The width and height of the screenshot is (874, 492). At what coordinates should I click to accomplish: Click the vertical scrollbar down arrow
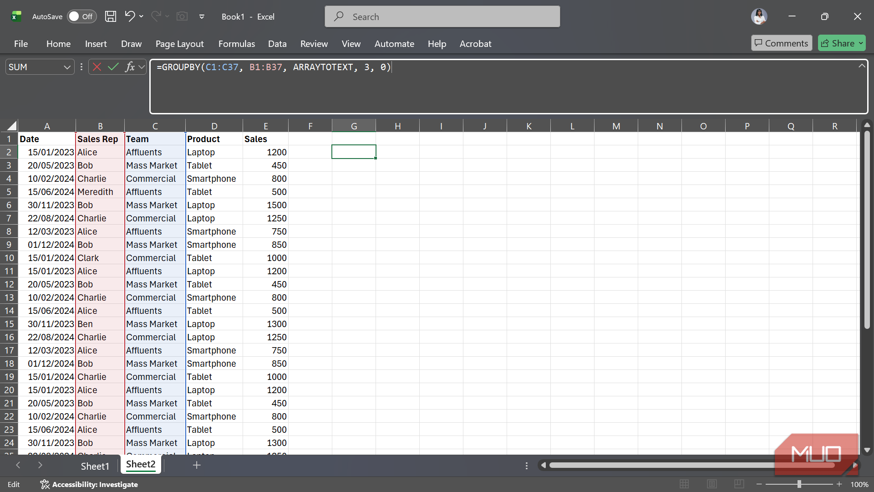867,450
